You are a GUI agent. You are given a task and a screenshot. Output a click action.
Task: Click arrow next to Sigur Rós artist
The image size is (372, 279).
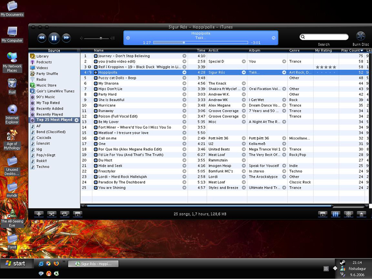click(244, 73)
